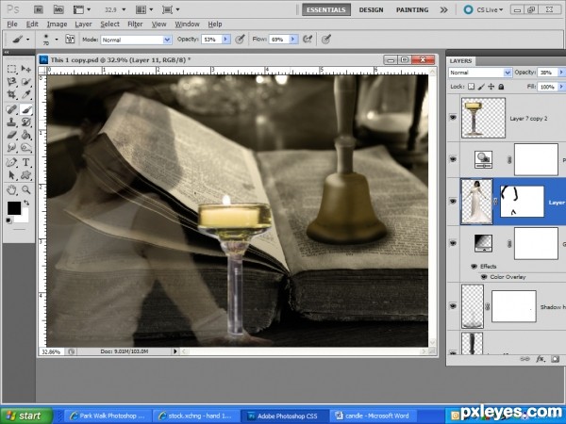The height and width of the screenshot is (424, 566).
Task: Select the Hand tool
Action: coord(11,189)
